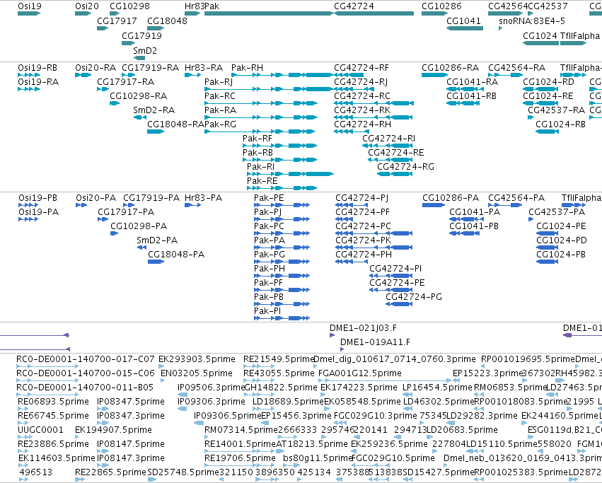Image resolution: width=602 pixels, height=483 pixels.
Task: Click the Pak-RF transcript label
Action: point(257,139)
